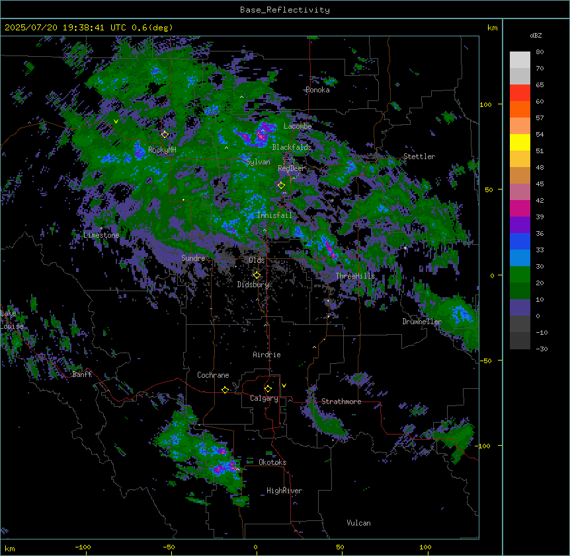Click the Olds town label
This screenshot has width=570, height=556.
[257, 260]
